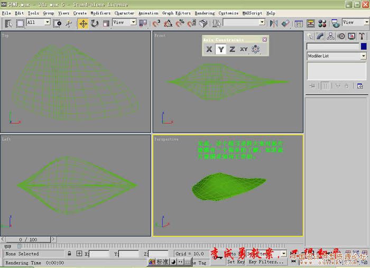The width and height of the screenshot is (370, 268).
Task: Switch to the Motion command panel tab
Action: [x=341, y=36]
